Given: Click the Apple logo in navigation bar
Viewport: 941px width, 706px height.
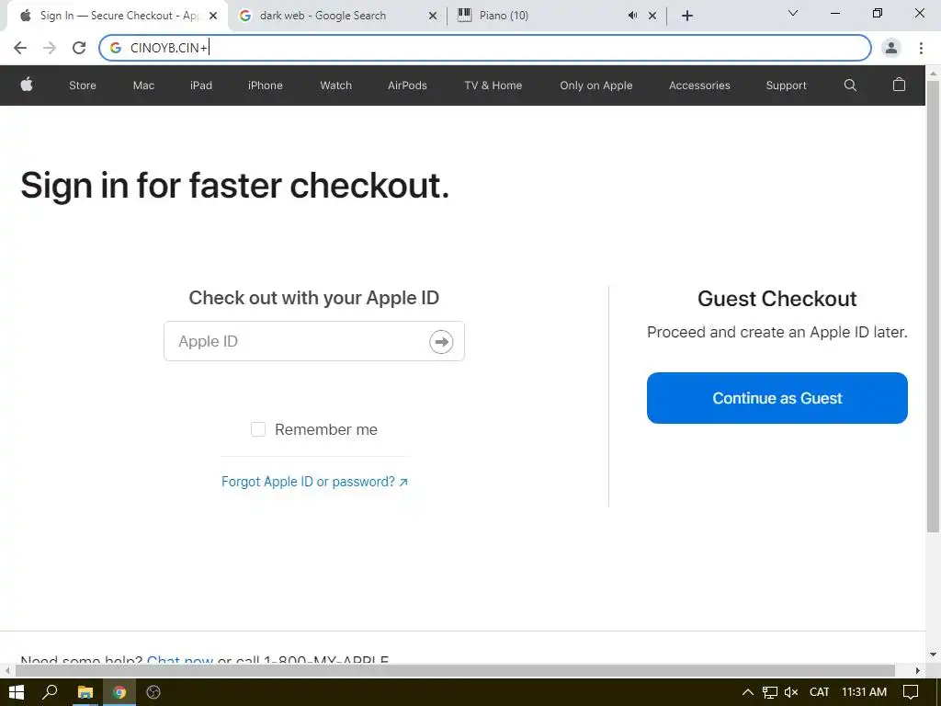Looking at the screenshot, I should tap(27, 85).
